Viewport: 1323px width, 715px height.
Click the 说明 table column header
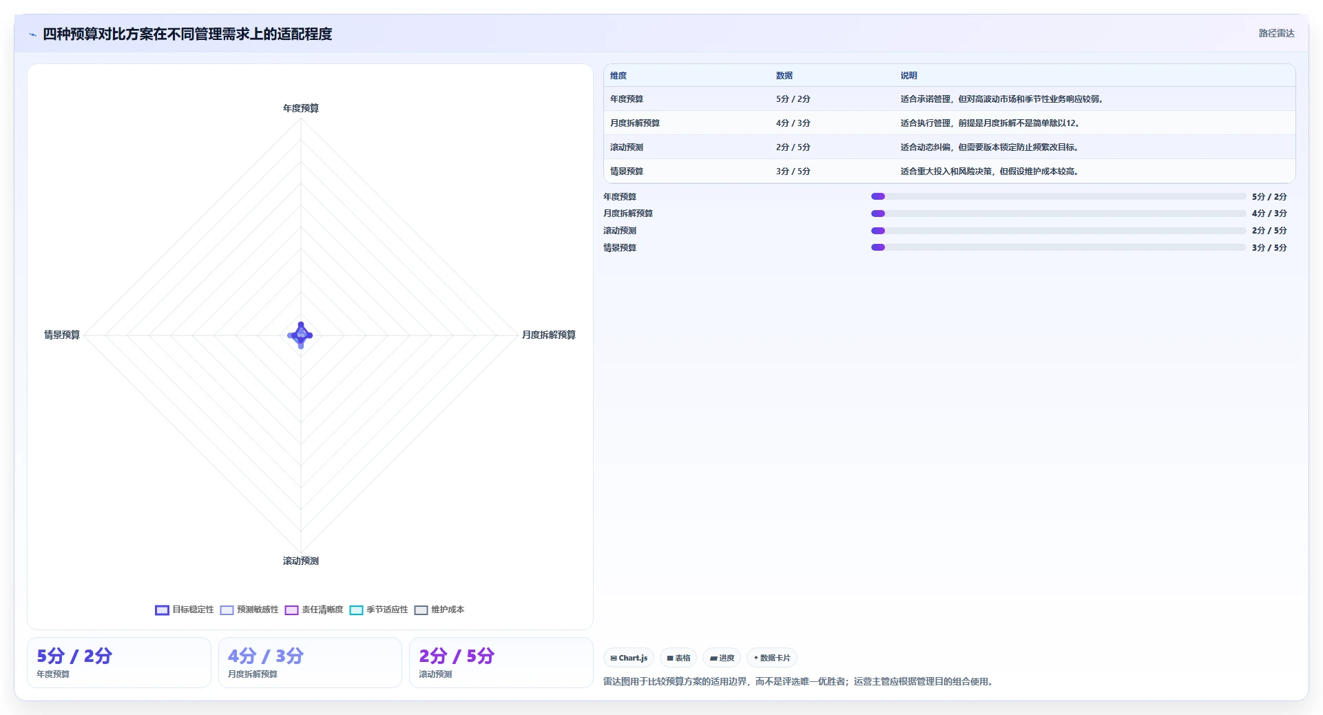point(909,76)
